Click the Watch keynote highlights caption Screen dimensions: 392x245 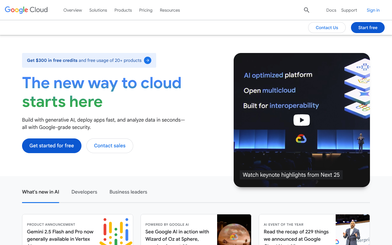point(291,175)
